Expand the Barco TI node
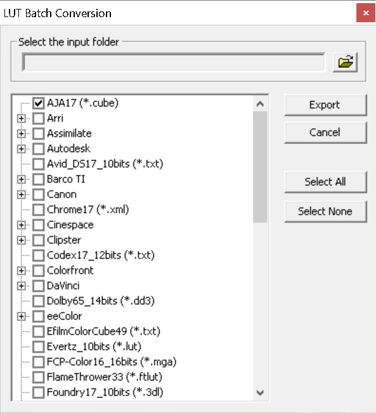Image resolution: width=376 pixels, height=413 pixels. [x=22, y=180]
